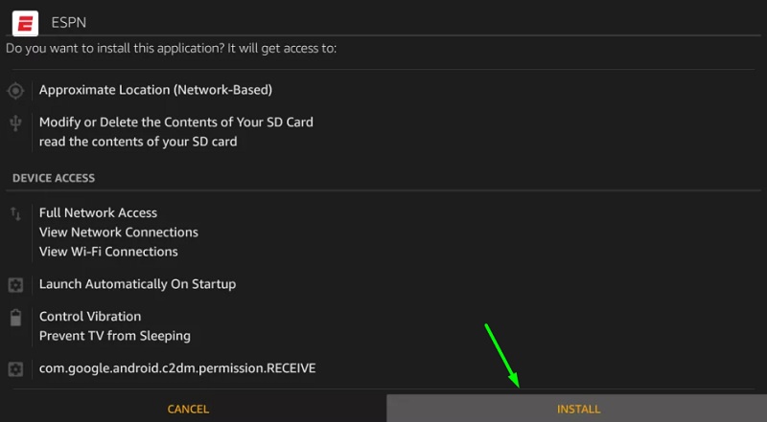Select the View Wi-Fi Connections entry
Screen dimensions: 767x422
(108, 252)
